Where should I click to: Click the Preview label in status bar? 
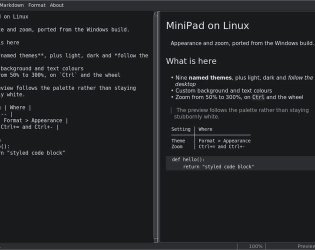pos(306,246)
